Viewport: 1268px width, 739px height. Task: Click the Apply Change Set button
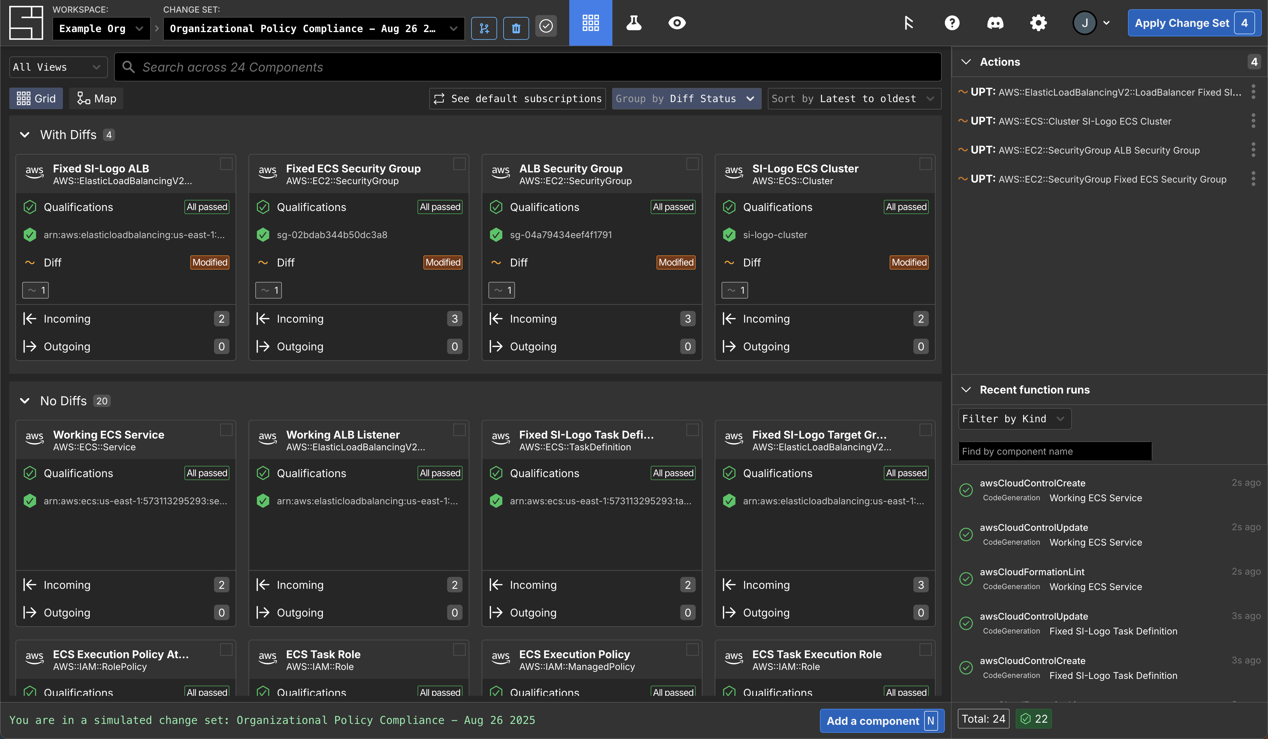coord(1194,23)
